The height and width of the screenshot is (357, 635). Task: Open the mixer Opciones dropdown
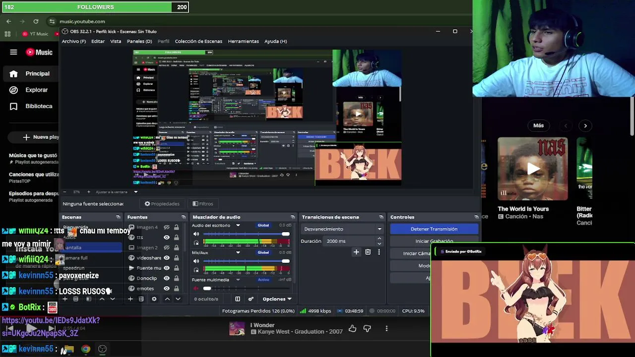pyautogui.click(x=277, y=299)
